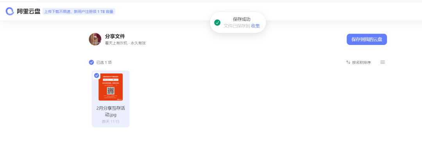Click the 看天上有灰机 · 永久有效 text
The image size is (422, 143).
point(125,43)
